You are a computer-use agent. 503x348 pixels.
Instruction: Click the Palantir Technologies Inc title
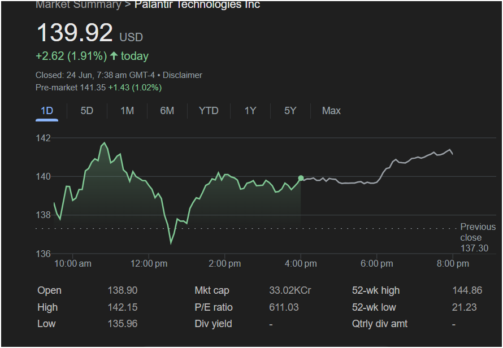click(197, 5)
